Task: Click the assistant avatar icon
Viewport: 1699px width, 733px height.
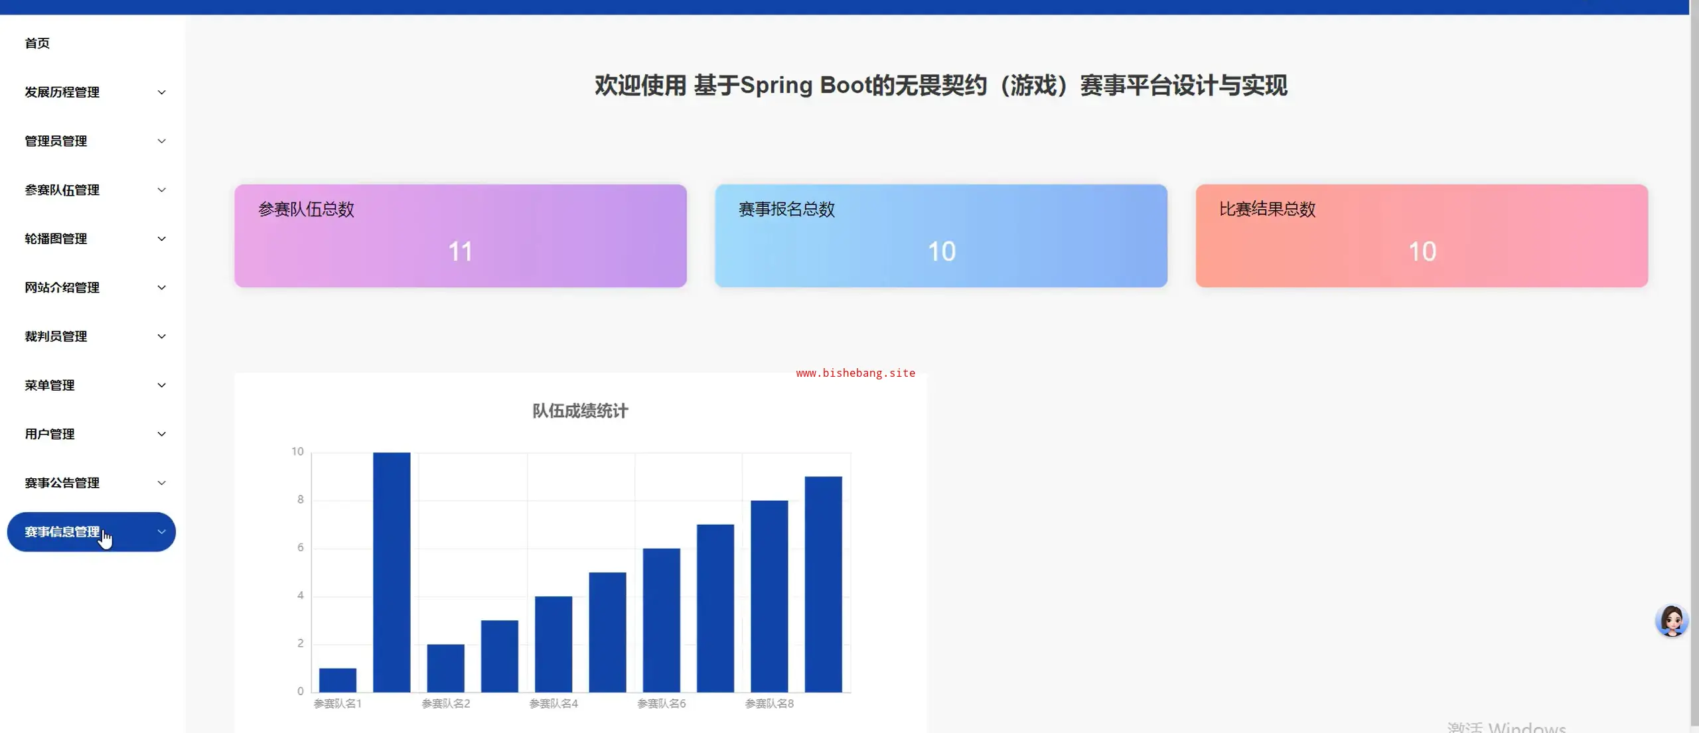Action: pyautogui.click(x=1670, y=621)
